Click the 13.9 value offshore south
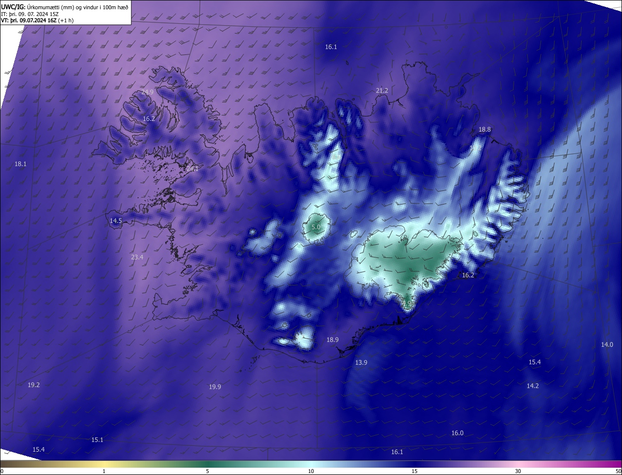The width and height of the screenshot is (622, 475). tap(361, 363)
